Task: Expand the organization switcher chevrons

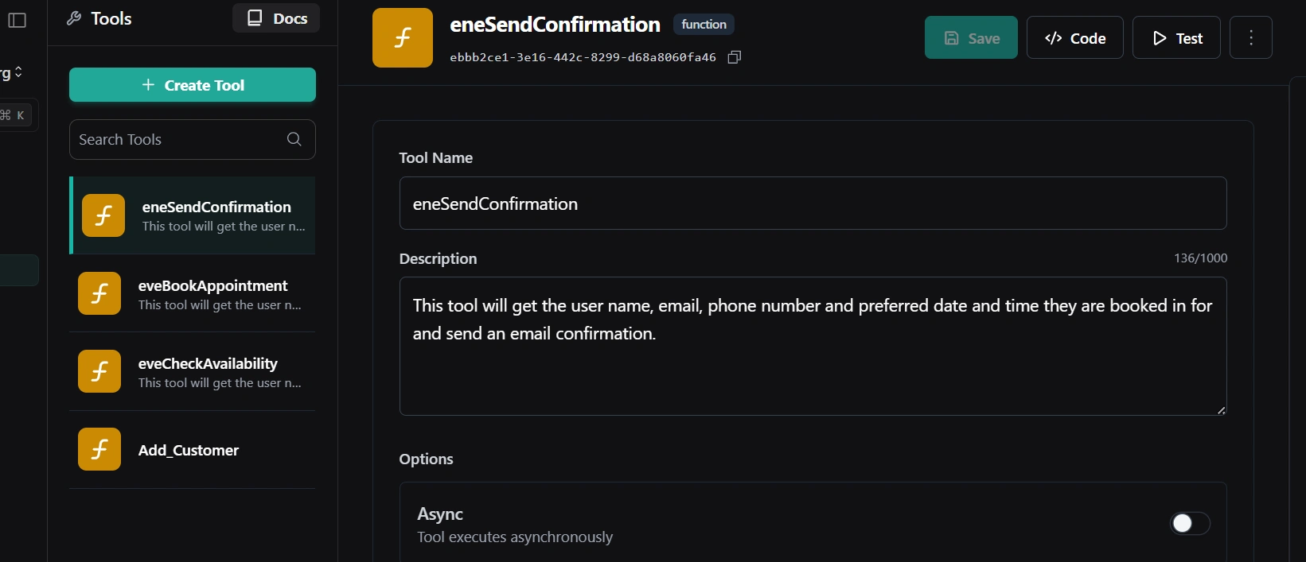Action: pos(18,72)
